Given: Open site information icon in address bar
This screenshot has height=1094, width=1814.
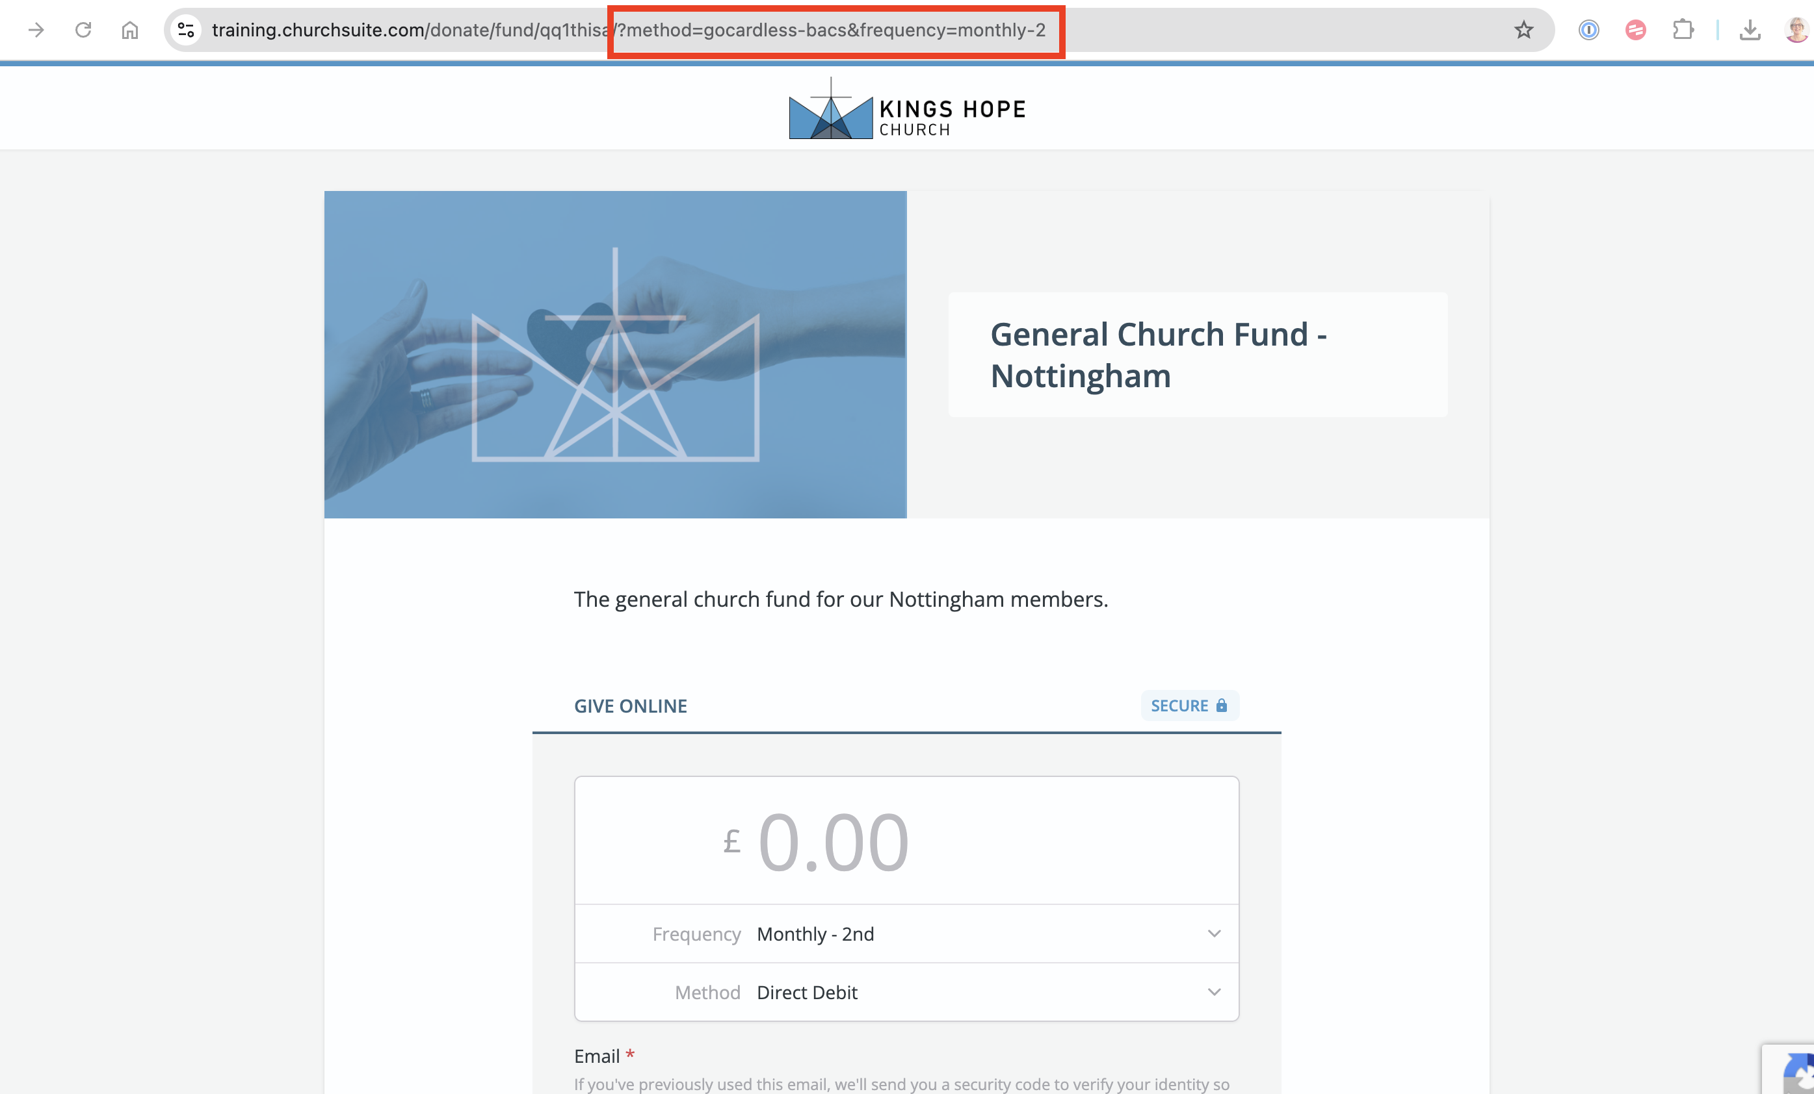Looking at the screenshot, I should pos(185,29).
